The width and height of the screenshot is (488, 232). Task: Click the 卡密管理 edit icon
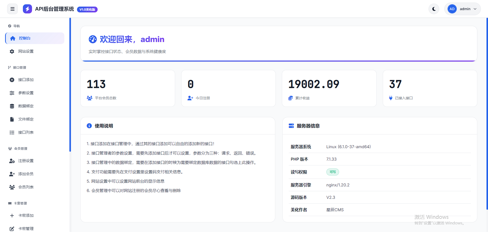tap(12, 229)
